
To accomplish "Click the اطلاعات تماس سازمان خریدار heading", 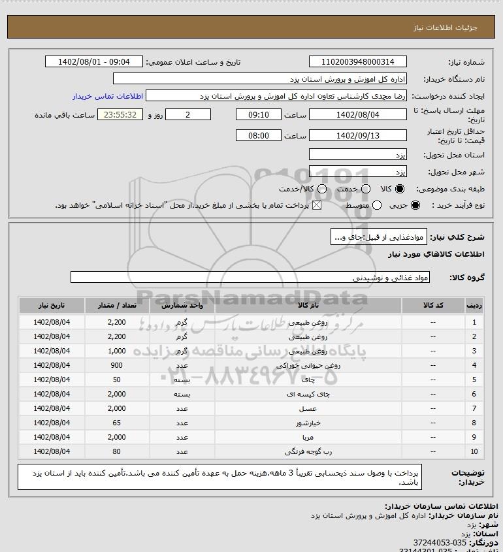I will [442, 506].
